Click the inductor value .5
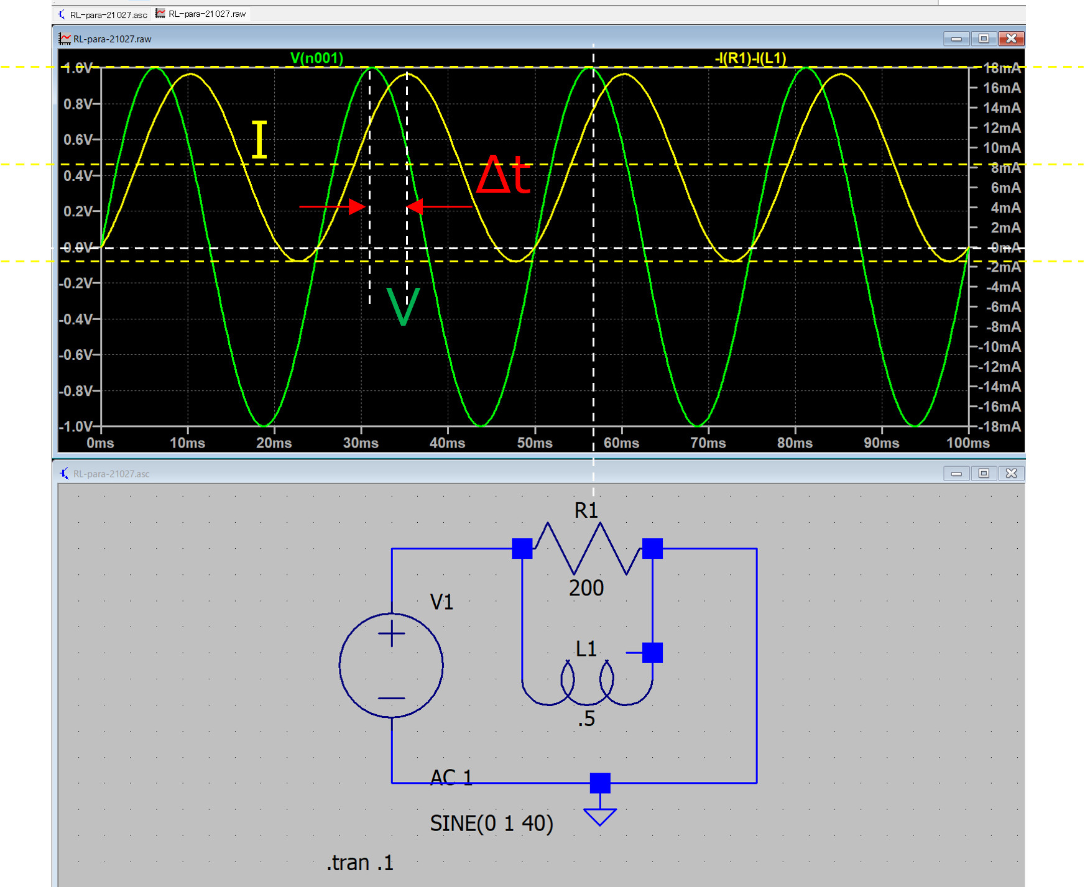Image resolution: width=1085 pixels, height=887 pixels. [x=586, y=719]
